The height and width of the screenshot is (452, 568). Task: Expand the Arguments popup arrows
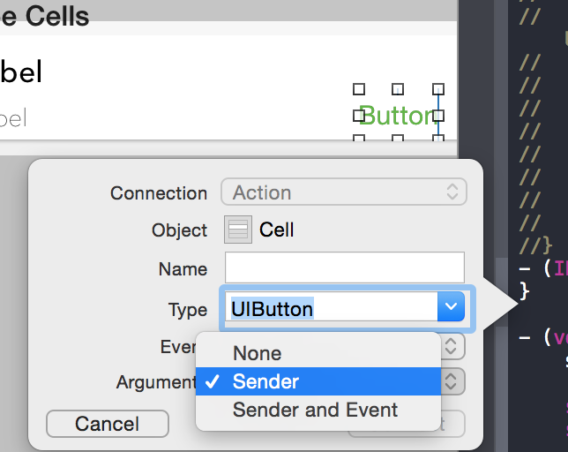pyautogui.click(x=452, y=381)
